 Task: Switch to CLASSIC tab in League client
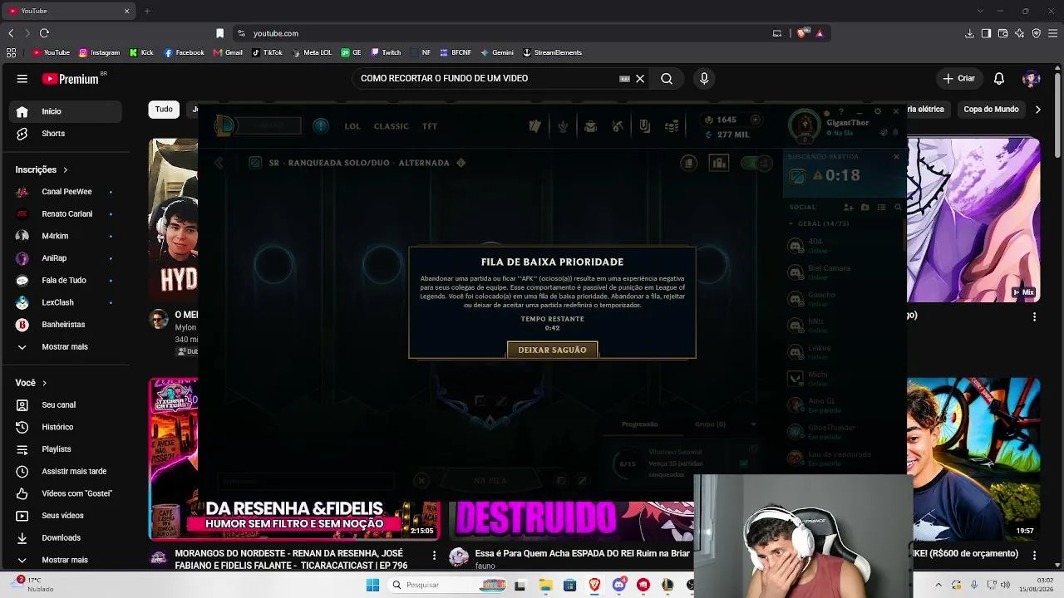391,126
